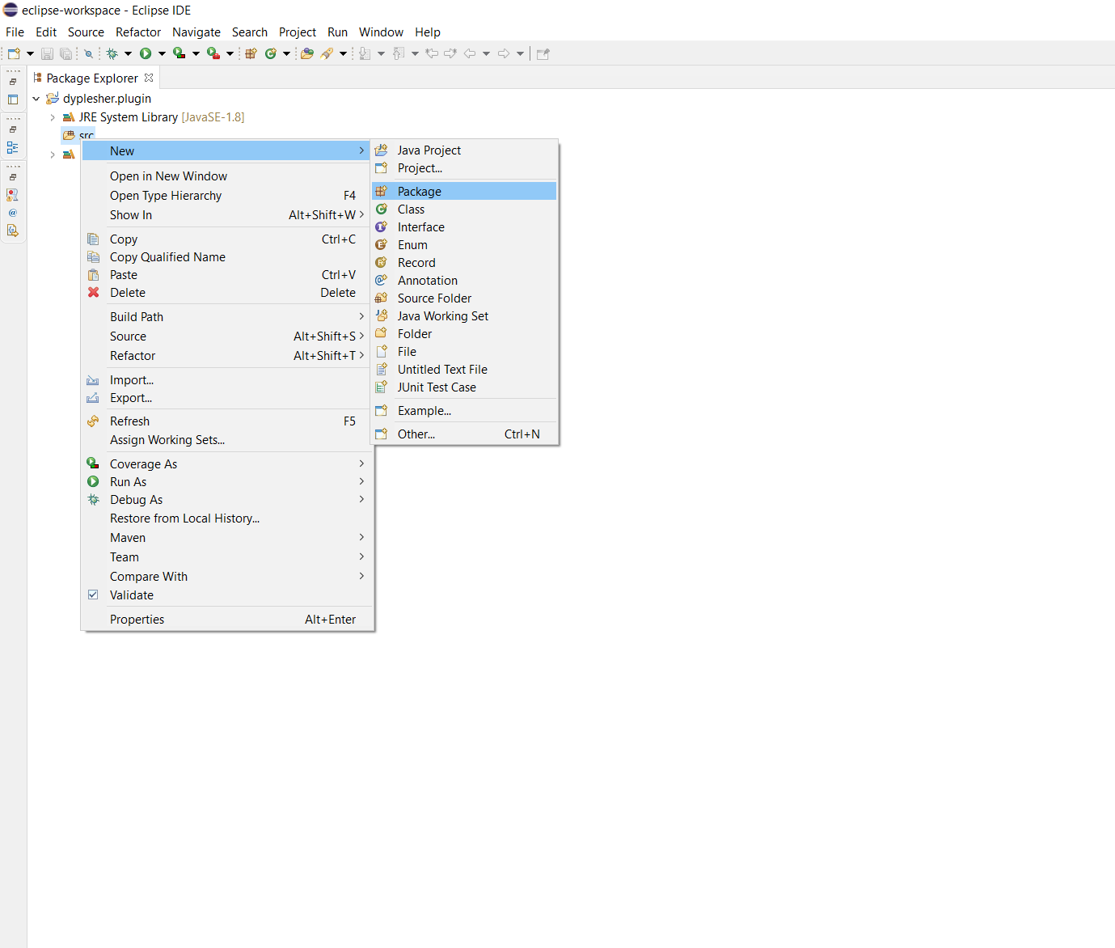This screenshot has width=1115, height=948.
Task: Open dropdown next to Debug icon
Action: coord(128,53)
